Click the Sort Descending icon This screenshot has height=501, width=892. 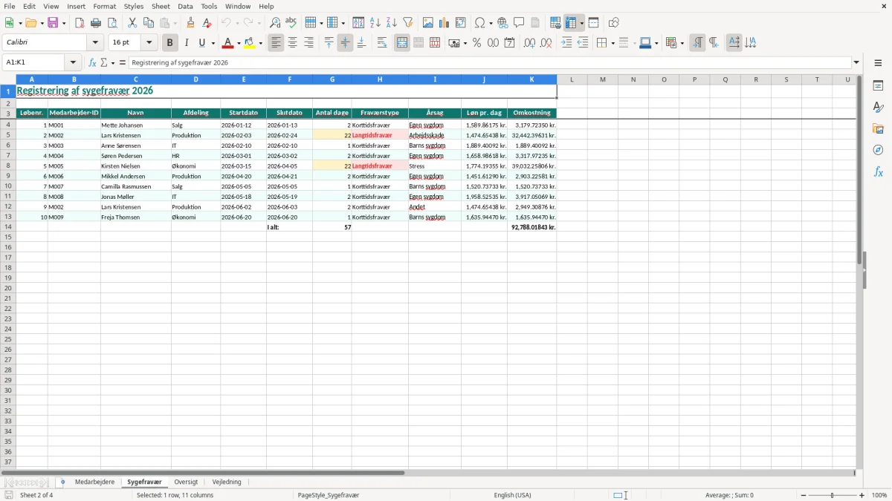click(392, 23)
